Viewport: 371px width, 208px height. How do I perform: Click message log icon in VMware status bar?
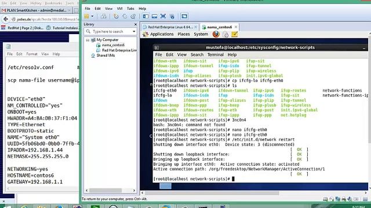point(365,199)
